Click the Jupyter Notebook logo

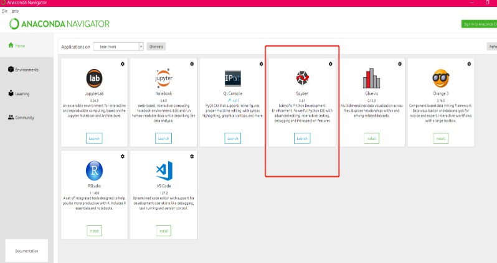point(164,78)
